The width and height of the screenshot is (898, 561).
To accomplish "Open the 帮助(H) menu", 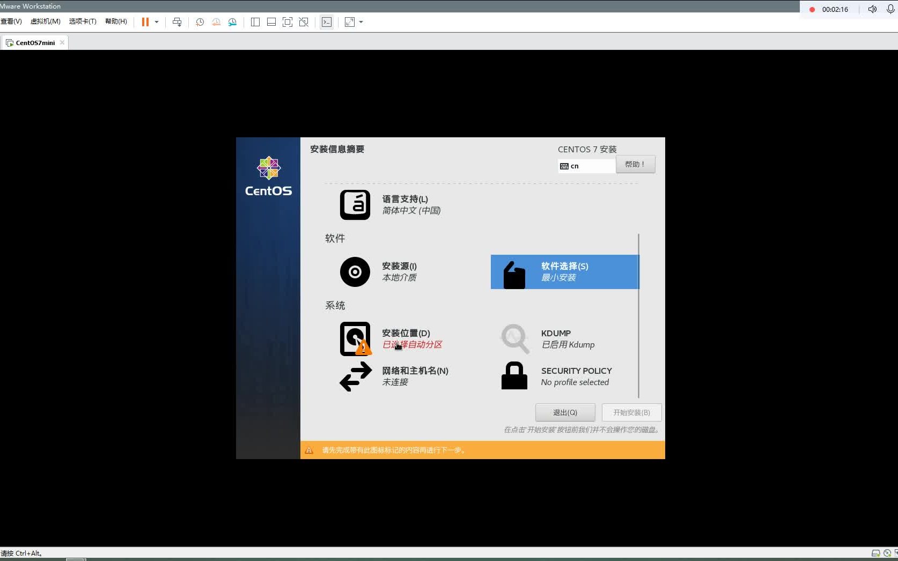I will [116, 21].
